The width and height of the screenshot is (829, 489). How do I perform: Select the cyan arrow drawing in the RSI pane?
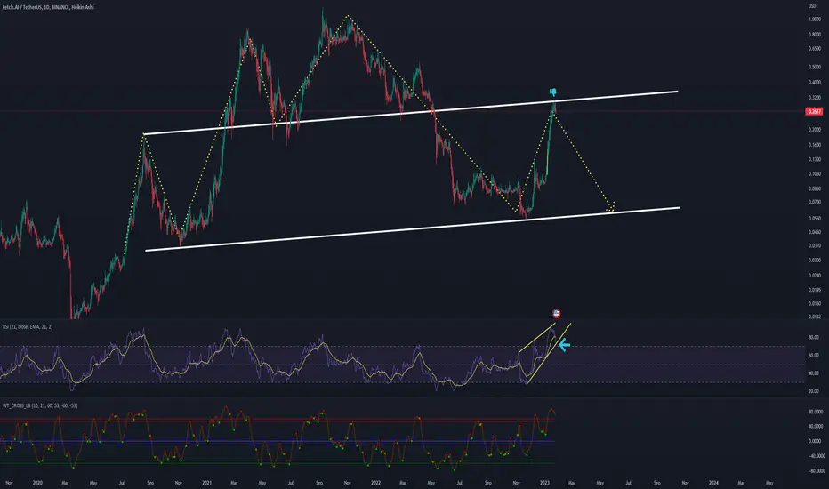(564, 346)
